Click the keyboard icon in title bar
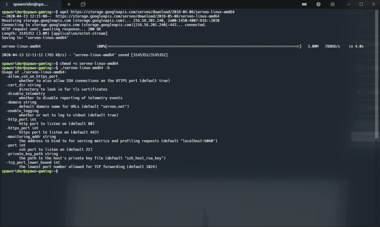The width and height of the screenshot is (380, 227). pyautogui.click(x=304, y=4)
